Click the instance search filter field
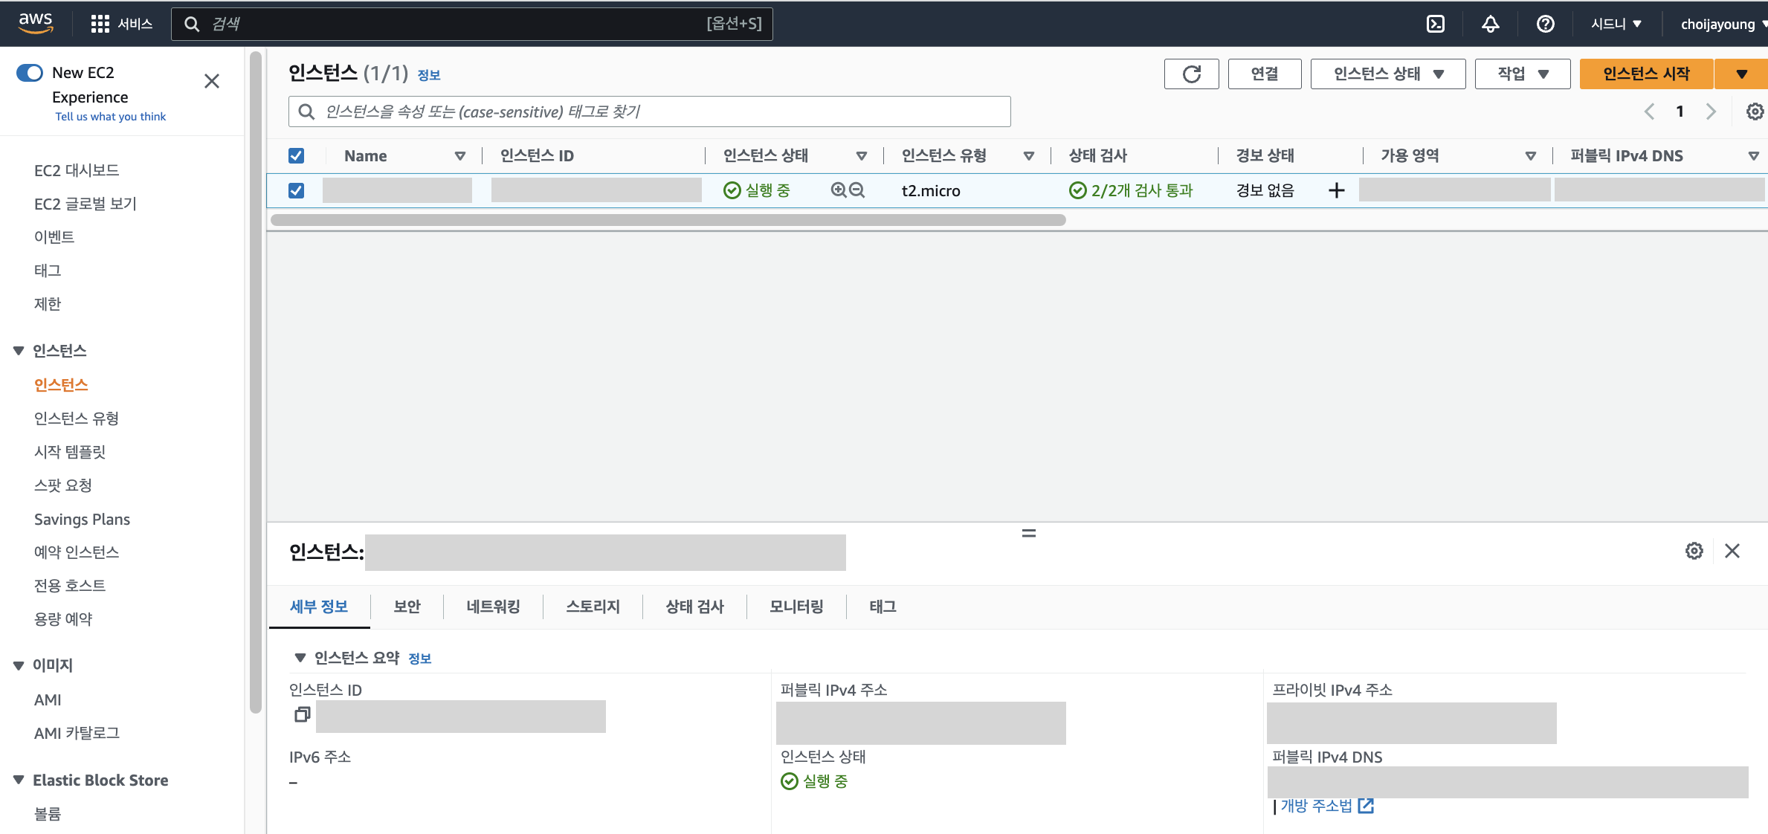The image size is (1768, 834). tap(649, 111)
